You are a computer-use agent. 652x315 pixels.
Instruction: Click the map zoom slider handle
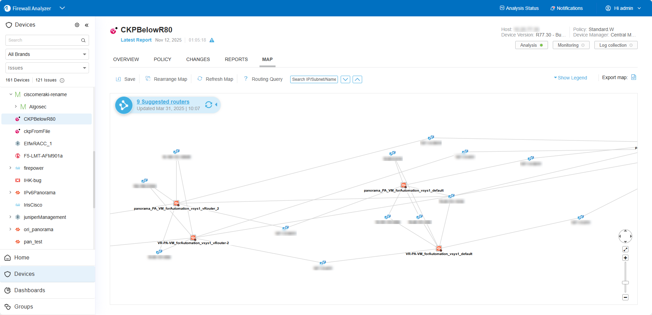point(625,283)
